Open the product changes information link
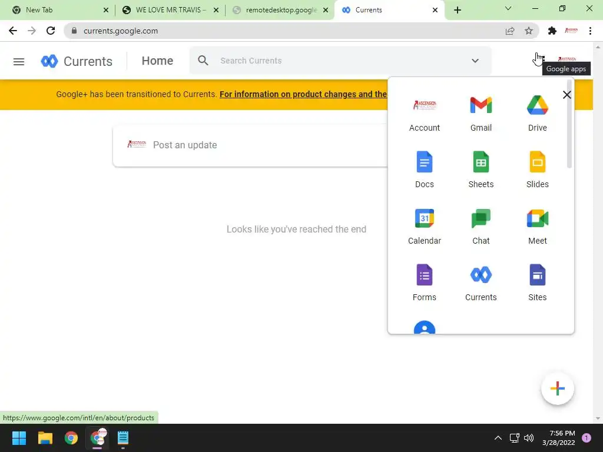 coord(303,94)
